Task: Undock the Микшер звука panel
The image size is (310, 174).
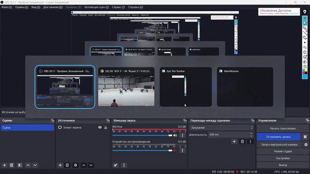Action: pyautogui.click(x=185, y=120)
